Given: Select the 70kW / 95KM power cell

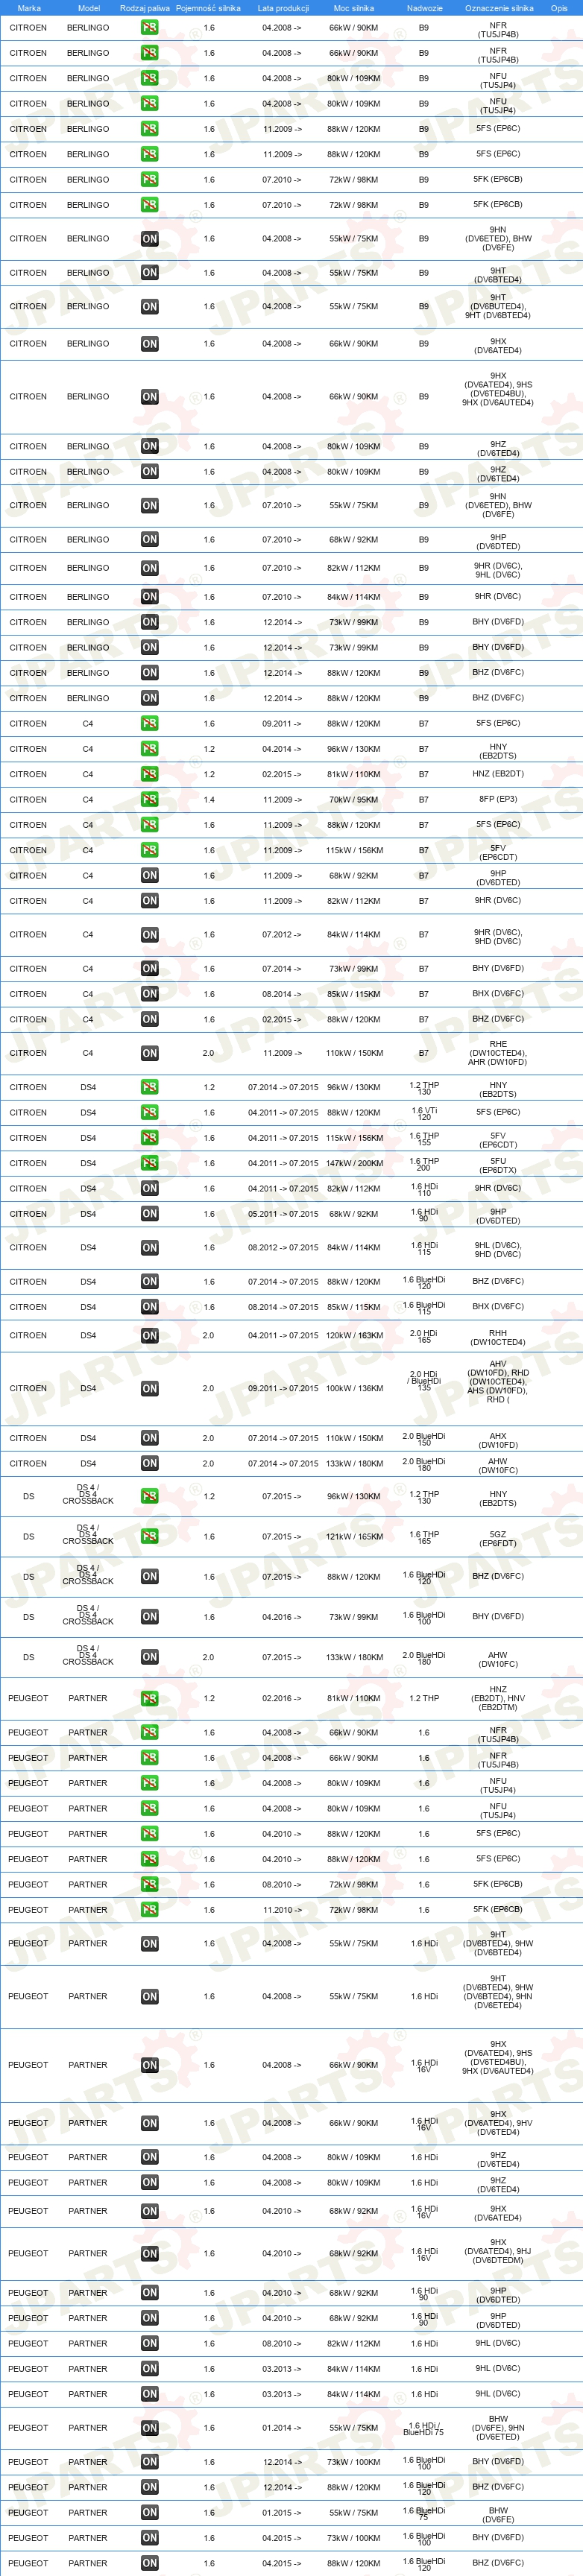Looking at the screenshot, I should click(x=354, y=800).
